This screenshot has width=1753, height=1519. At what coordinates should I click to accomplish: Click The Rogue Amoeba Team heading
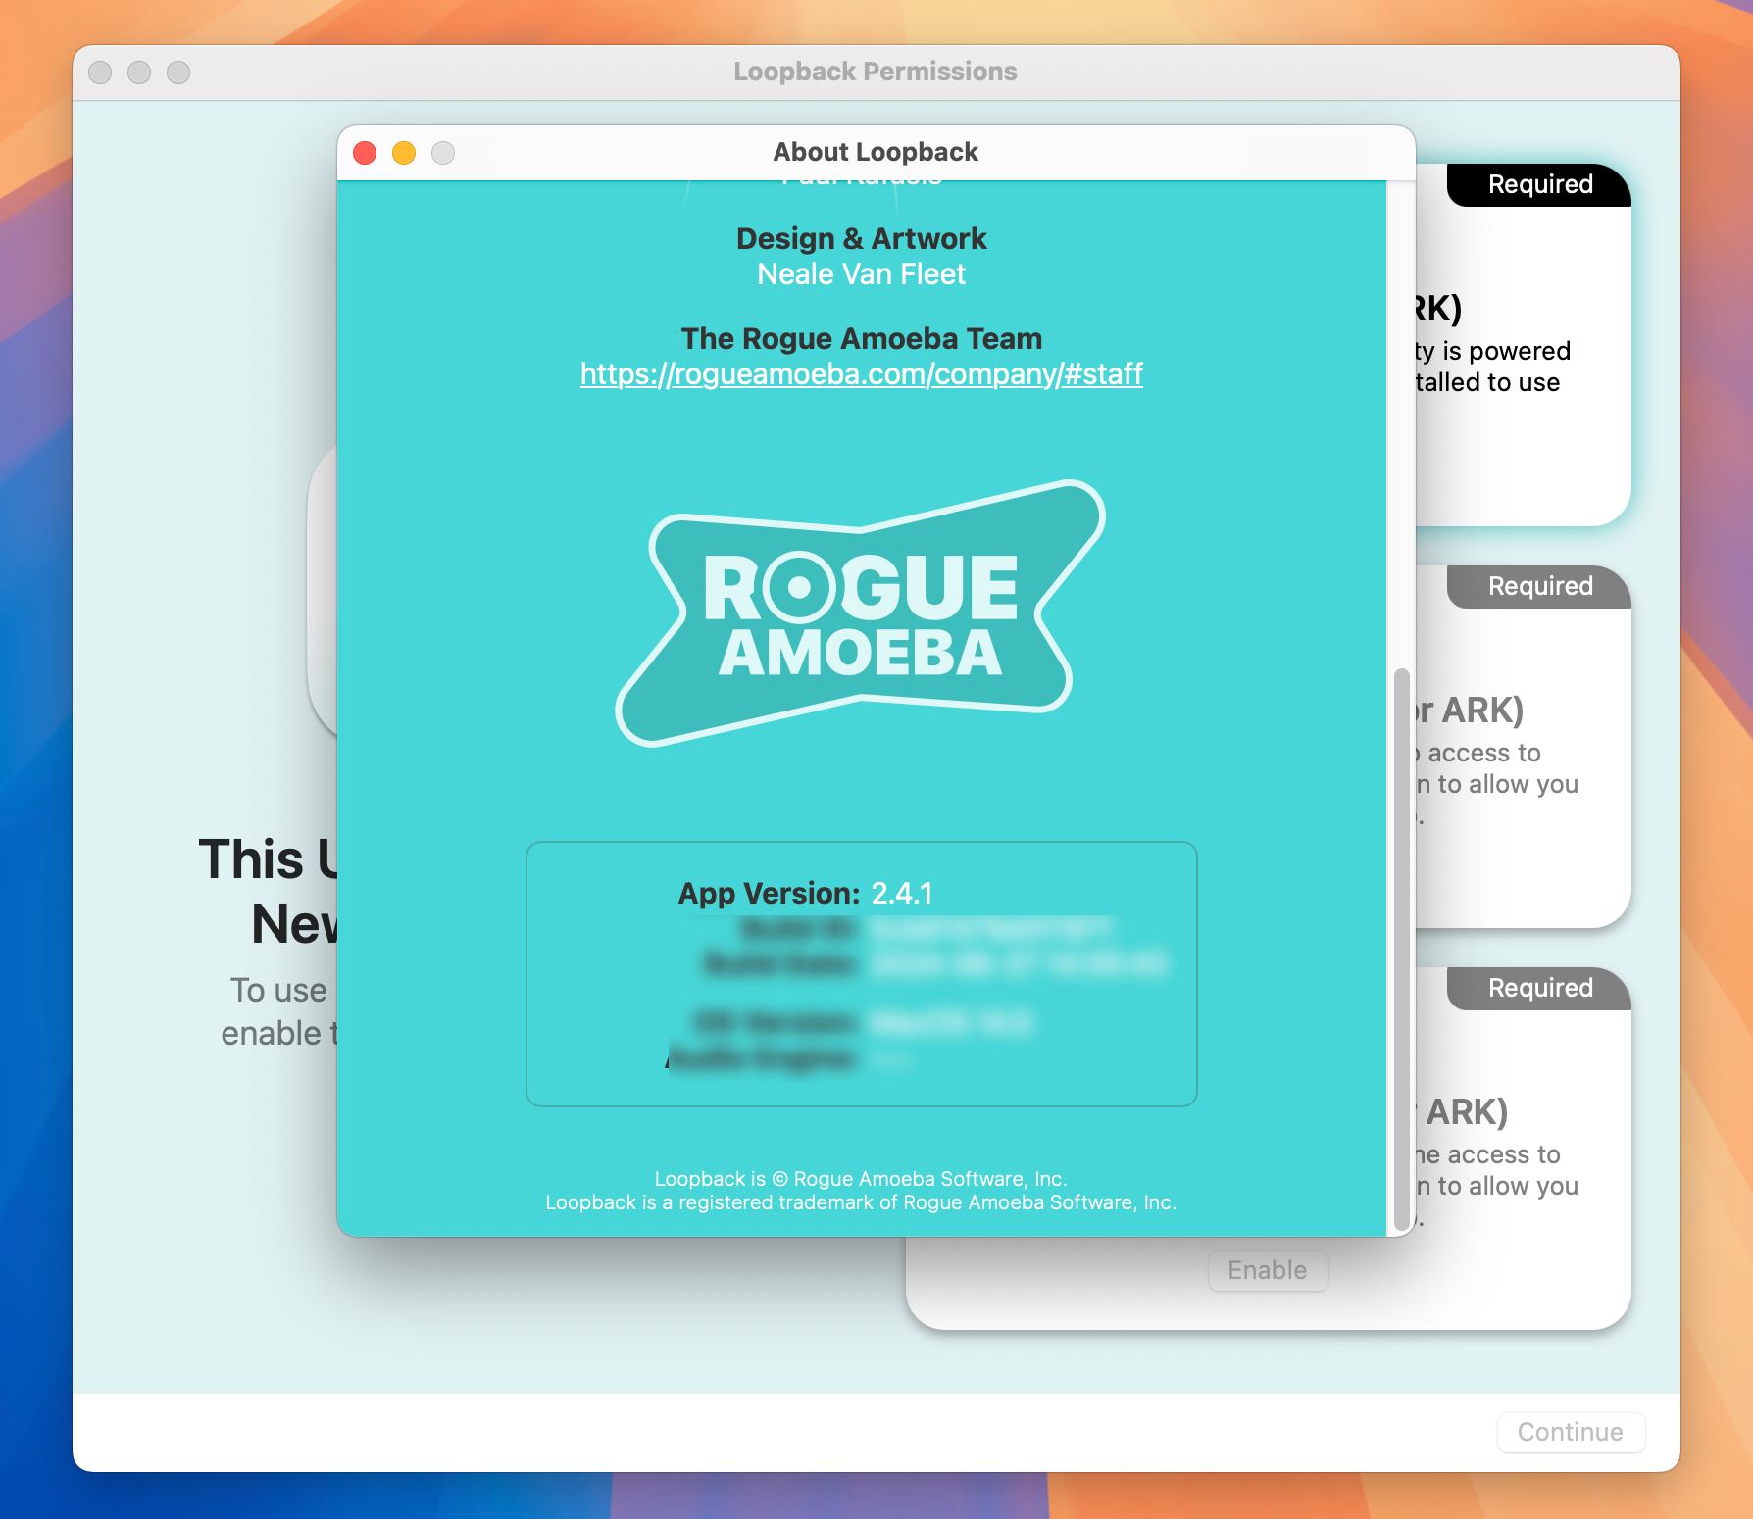point(861,339)
